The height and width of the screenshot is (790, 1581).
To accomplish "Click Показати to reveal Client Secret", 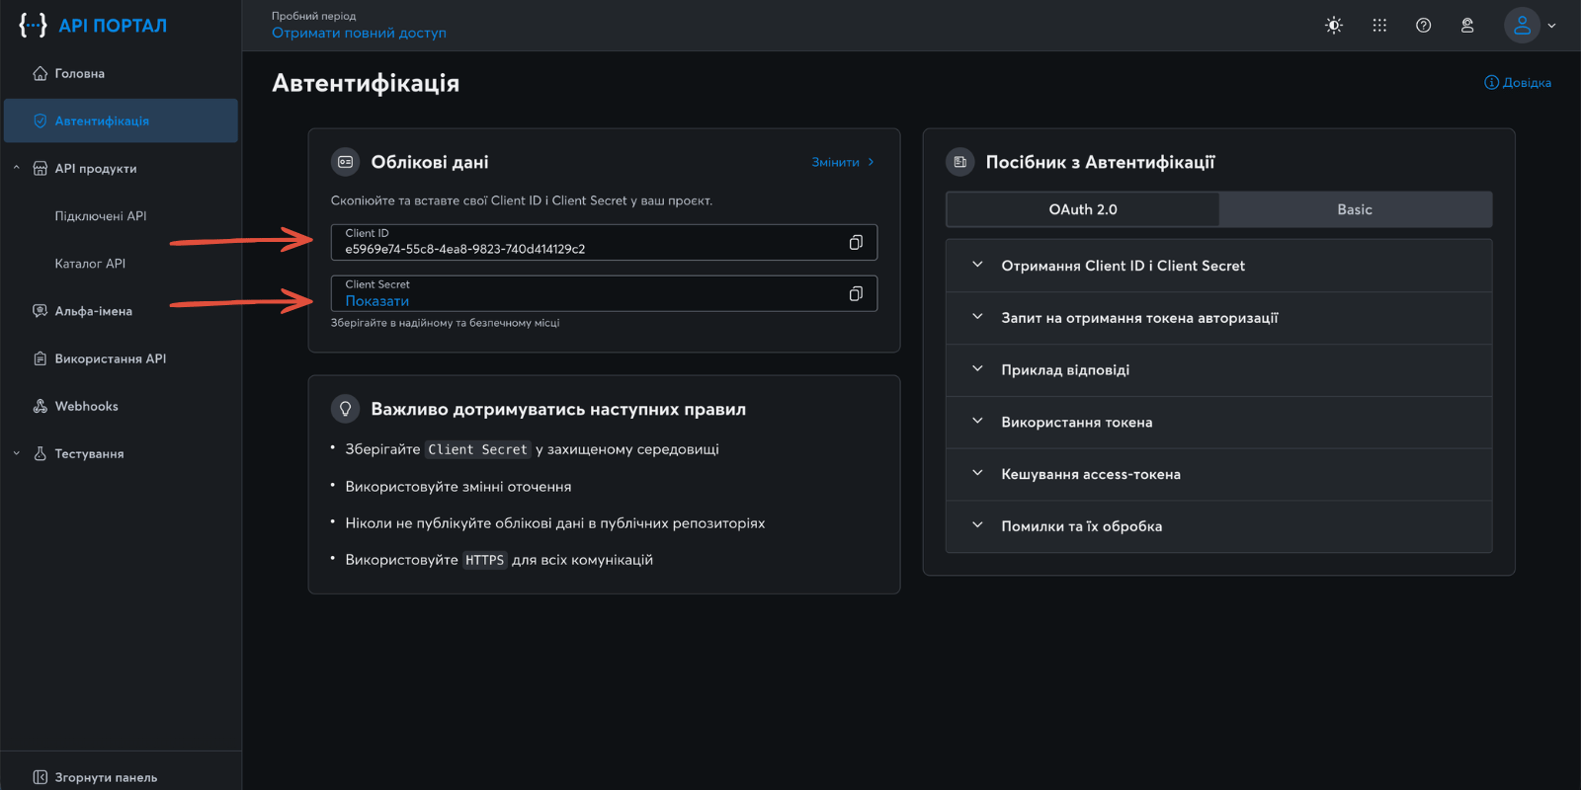I will 376,301.
